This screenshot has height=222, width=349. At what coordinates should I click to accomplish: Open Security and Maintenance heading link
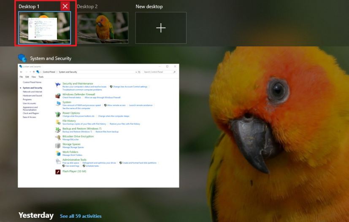pos(78,83)
